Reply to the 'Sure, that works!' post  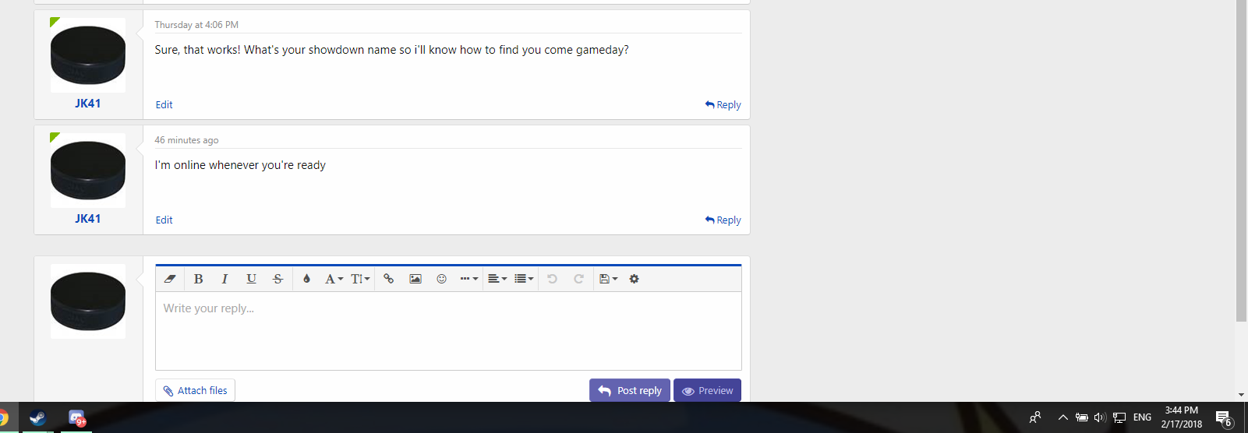(723, 104)
